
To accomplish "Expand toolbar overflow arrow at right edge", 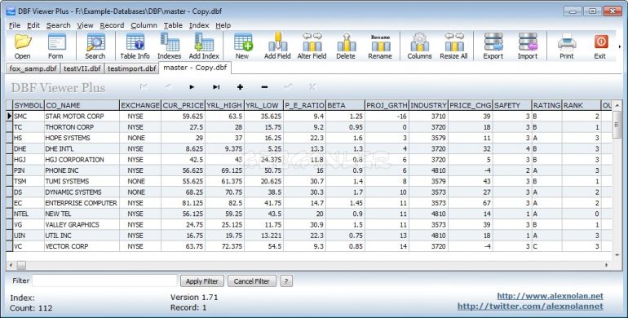I will (620, 46).
